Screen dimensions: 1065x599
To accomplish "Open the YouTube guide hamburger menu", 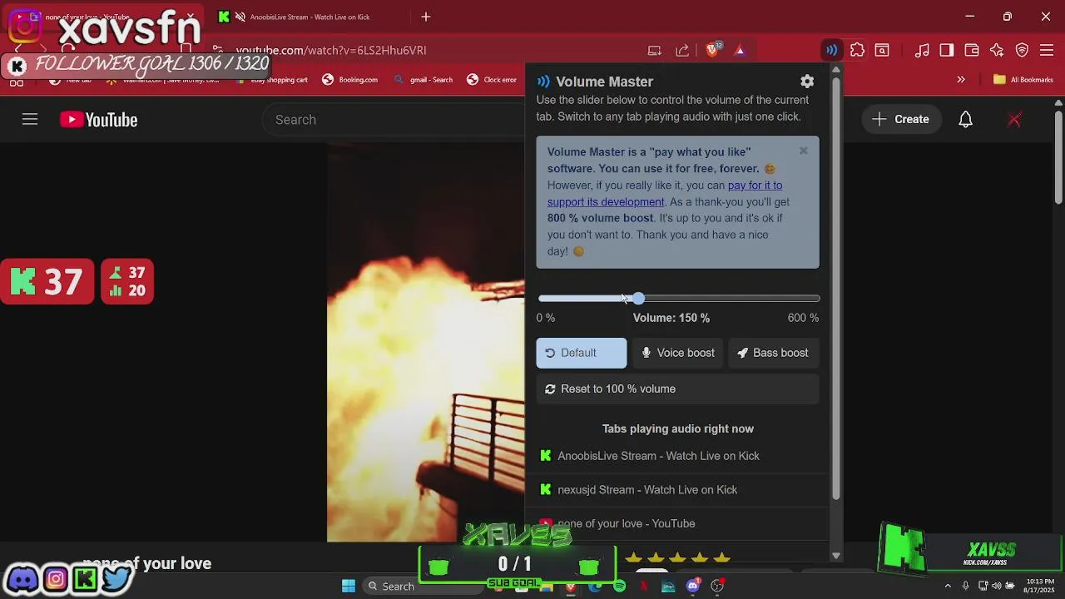I will [x=30, y=120].
